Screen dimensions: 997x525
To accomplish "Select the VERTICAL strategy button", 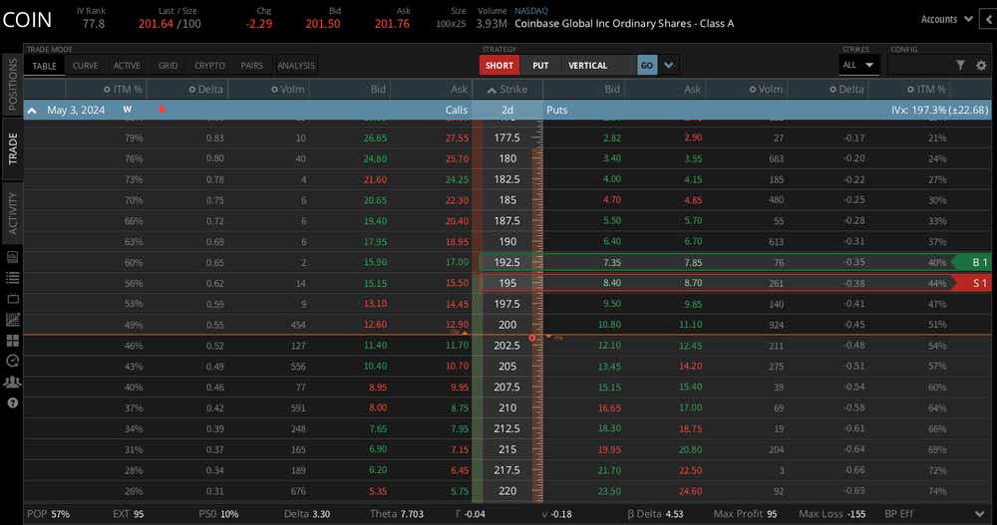I will (588, 66).
